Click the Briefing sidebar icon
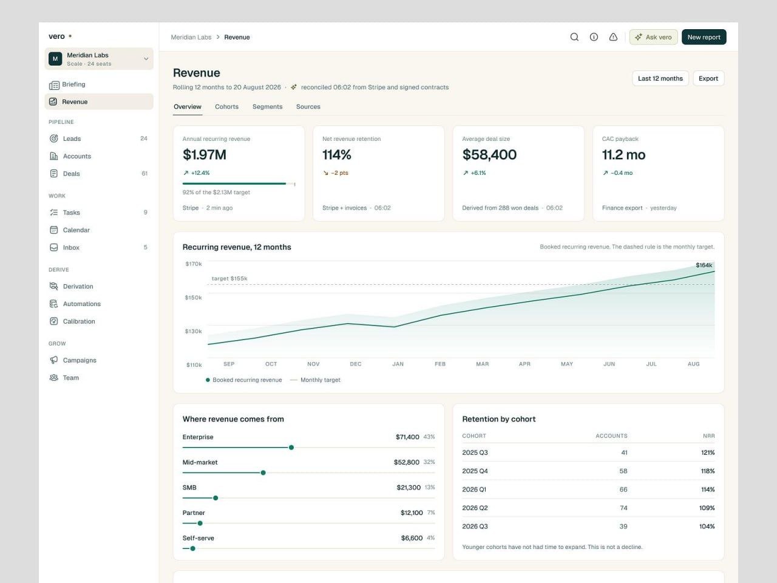Viewport: 777px width, 583px height. point(54,85)
